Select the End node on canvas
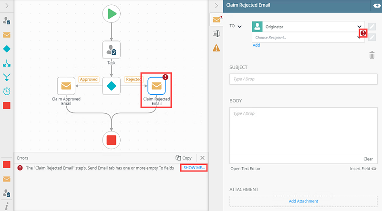The height and width of the screenshot is (211, 382). coord(111,140)
